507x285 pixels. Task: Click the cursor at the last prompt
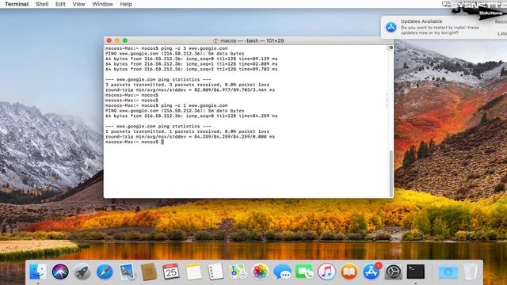(x=162, y=142)
